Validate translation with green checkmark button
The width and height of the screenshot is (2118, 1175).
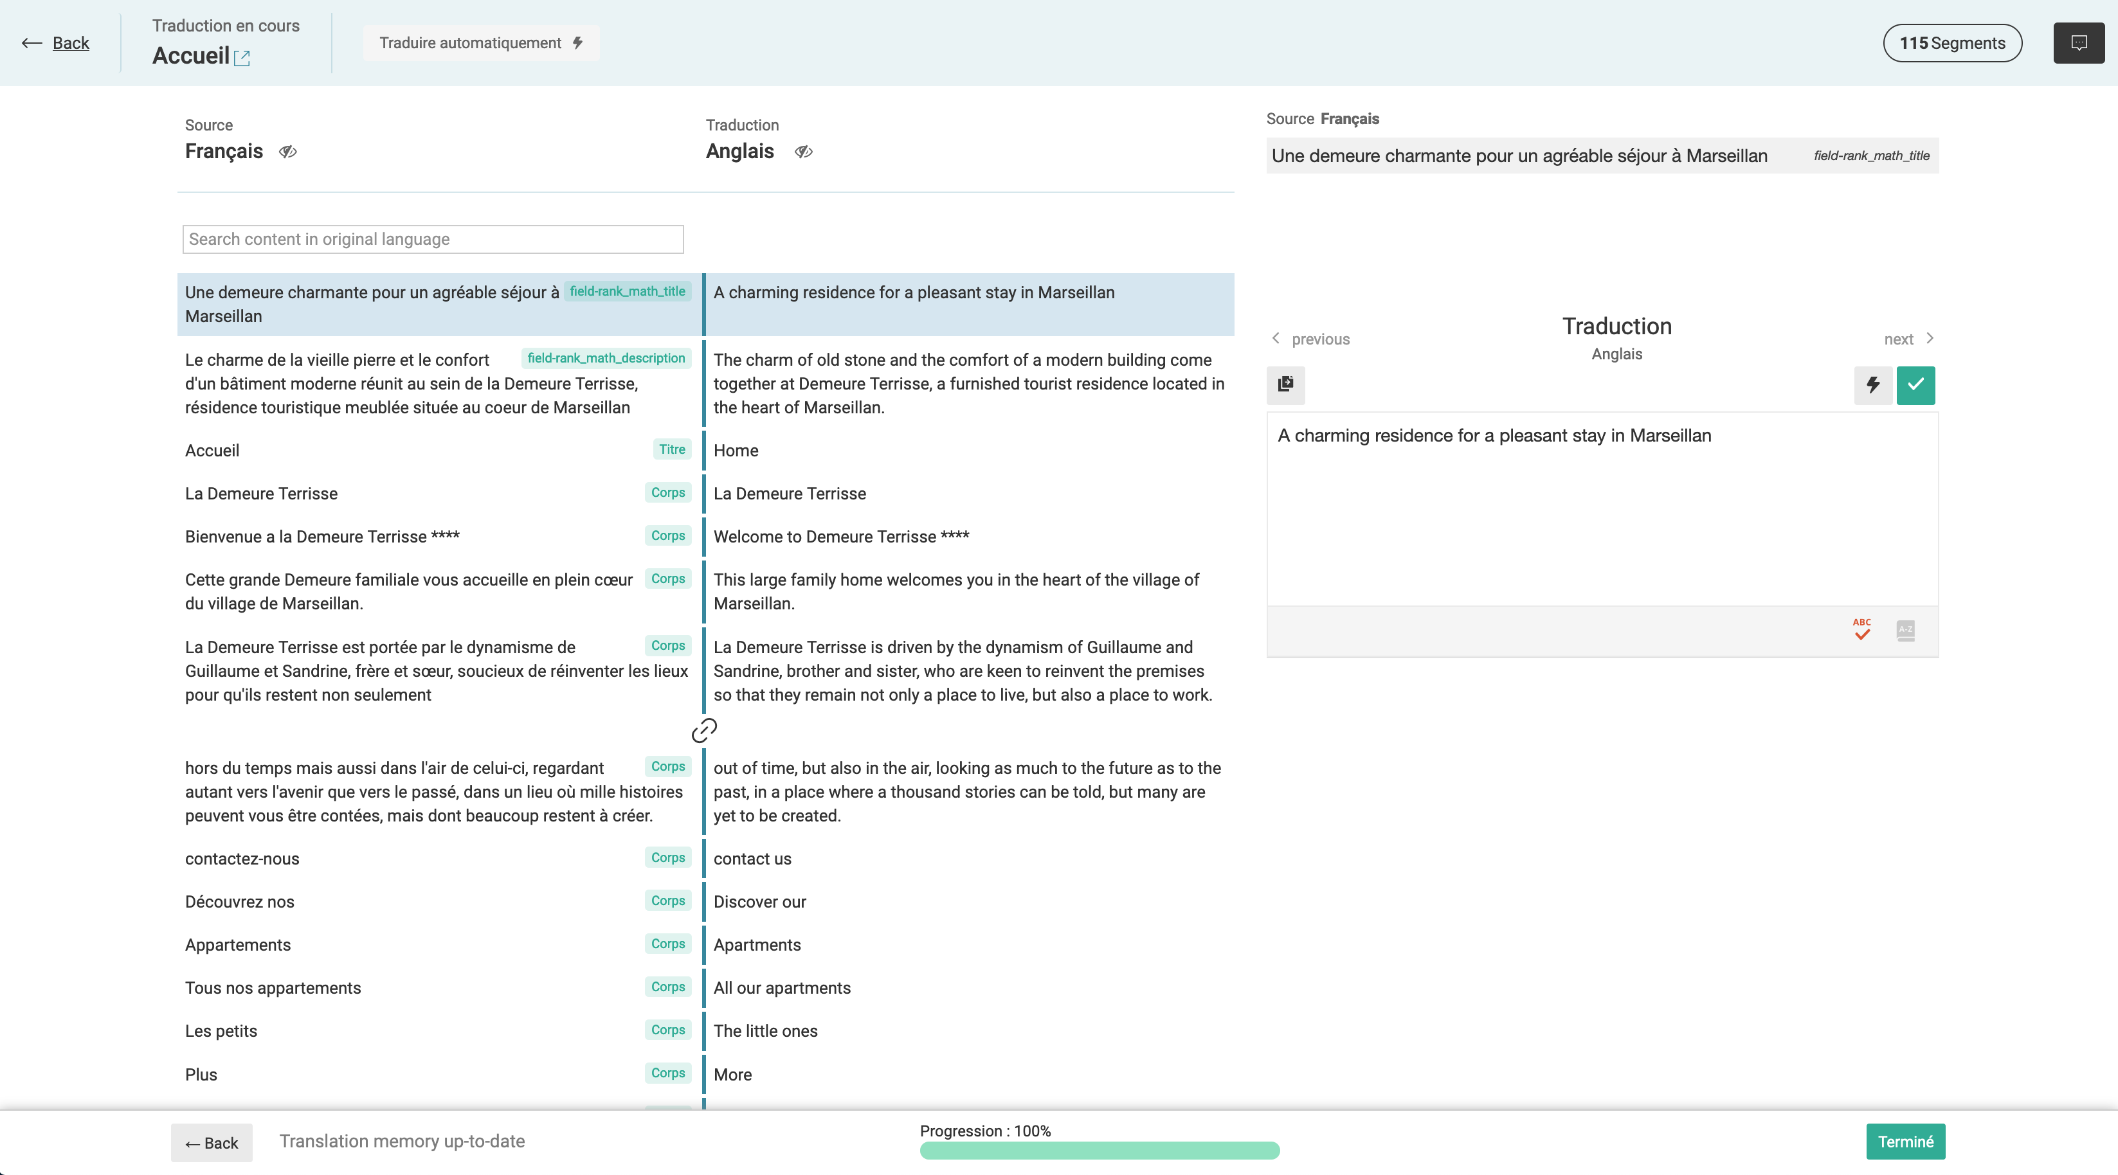pyautogui.click(x=1915, y=386)
